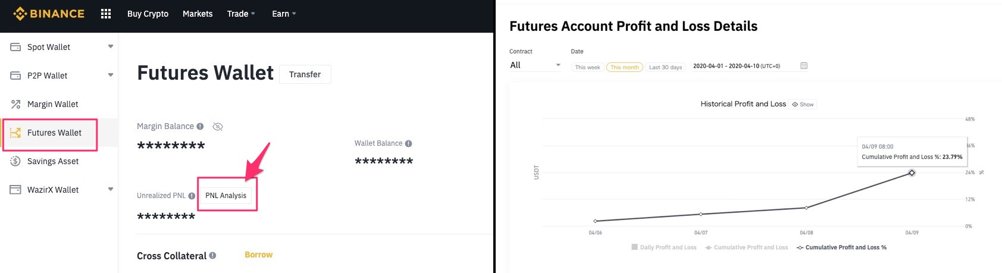Open the apps grid menu icon
Image resolution: width=1002 pixels, height=273 pixels.
coord(106,14)
